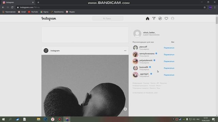This screenshot has width=218, height=122.
Task: Open Direct messages paper plane icon
Action: coord(154,18)
